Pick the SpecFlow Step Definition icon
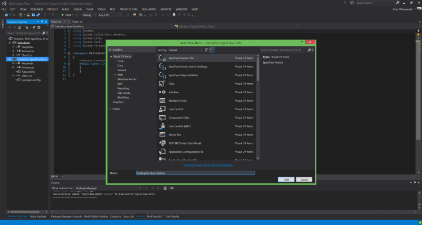422x225 pixels. point(162,75)
